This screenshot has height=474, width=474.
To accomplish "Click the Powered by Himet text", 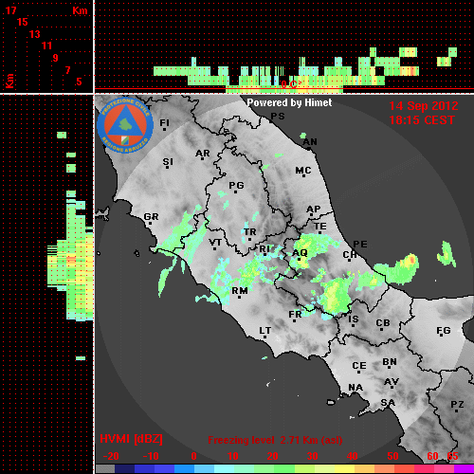I will coord(289,102).
